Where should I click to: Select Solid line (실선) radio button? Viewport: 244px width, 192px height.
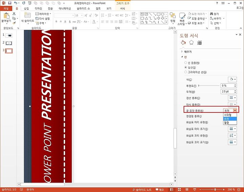[185, 67]
